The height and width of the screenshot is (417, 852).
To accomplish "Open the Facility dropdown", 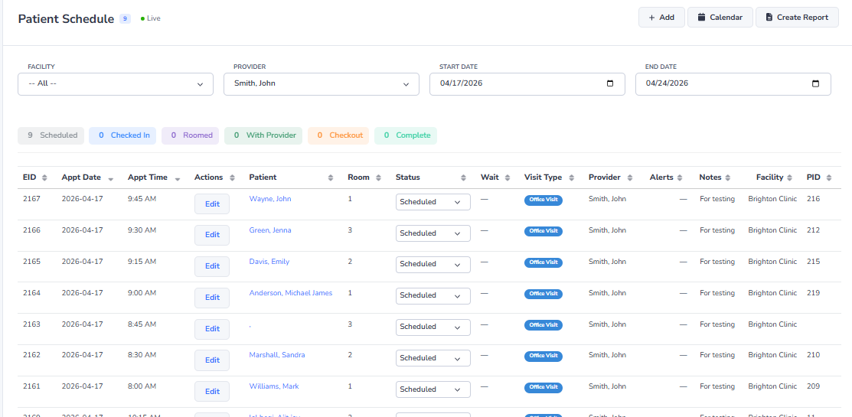I will (x=116, y=84).
